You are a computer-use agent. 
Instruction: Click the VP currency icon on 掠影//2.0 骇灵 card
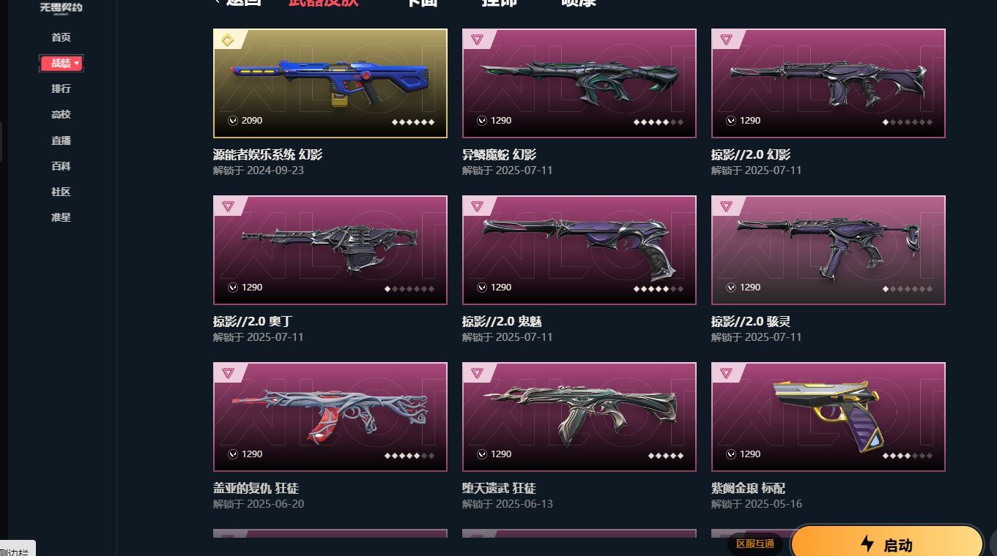click(731, 288)
